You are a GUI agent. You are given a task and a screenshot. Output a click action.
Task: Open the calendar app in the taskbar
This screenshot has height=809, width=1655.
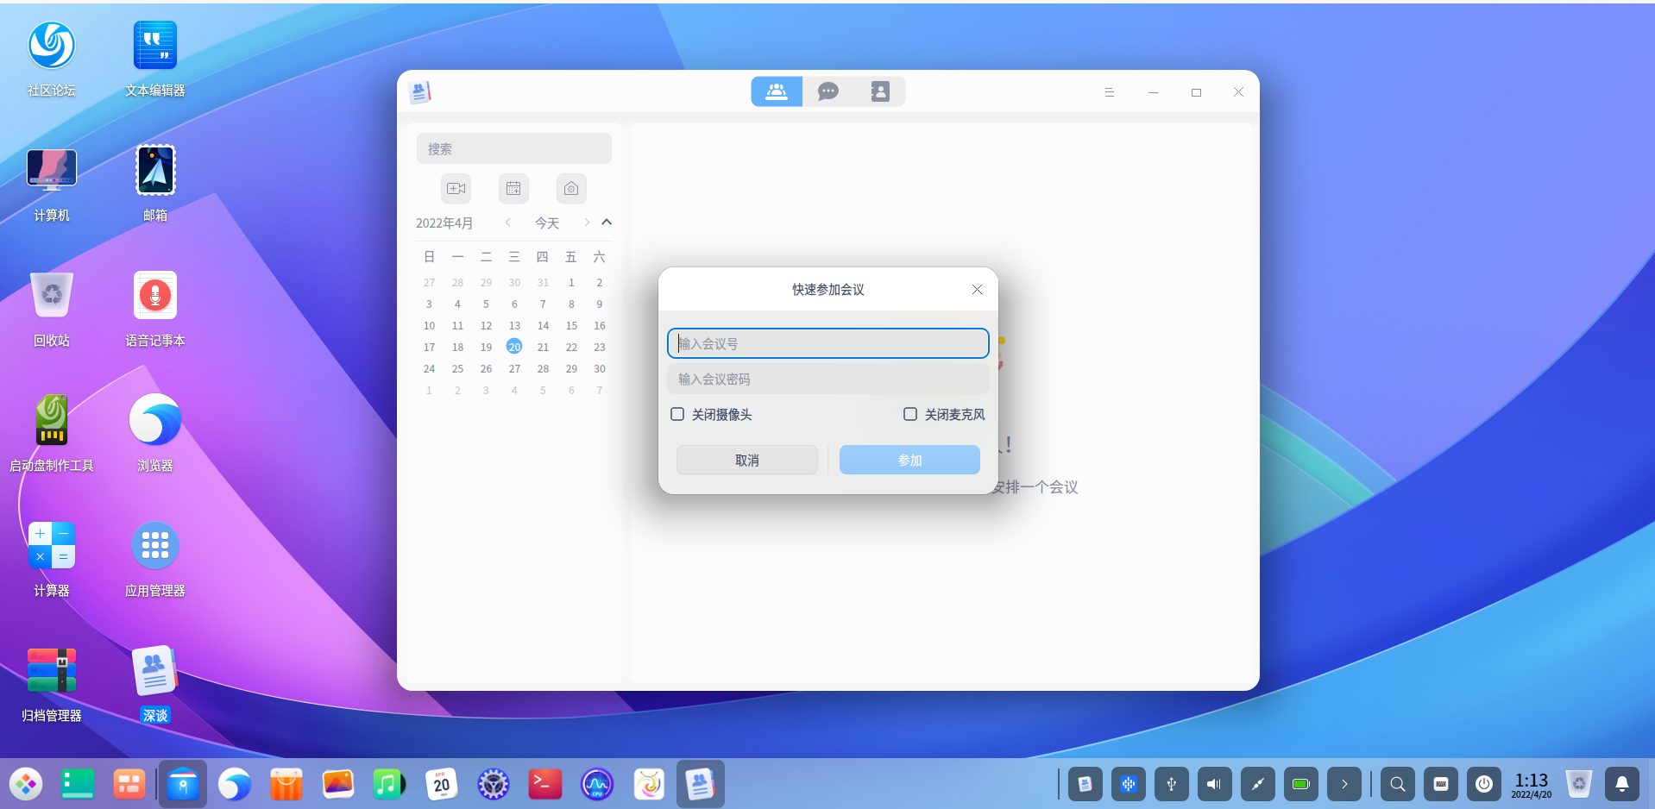(x=441, y=783)
